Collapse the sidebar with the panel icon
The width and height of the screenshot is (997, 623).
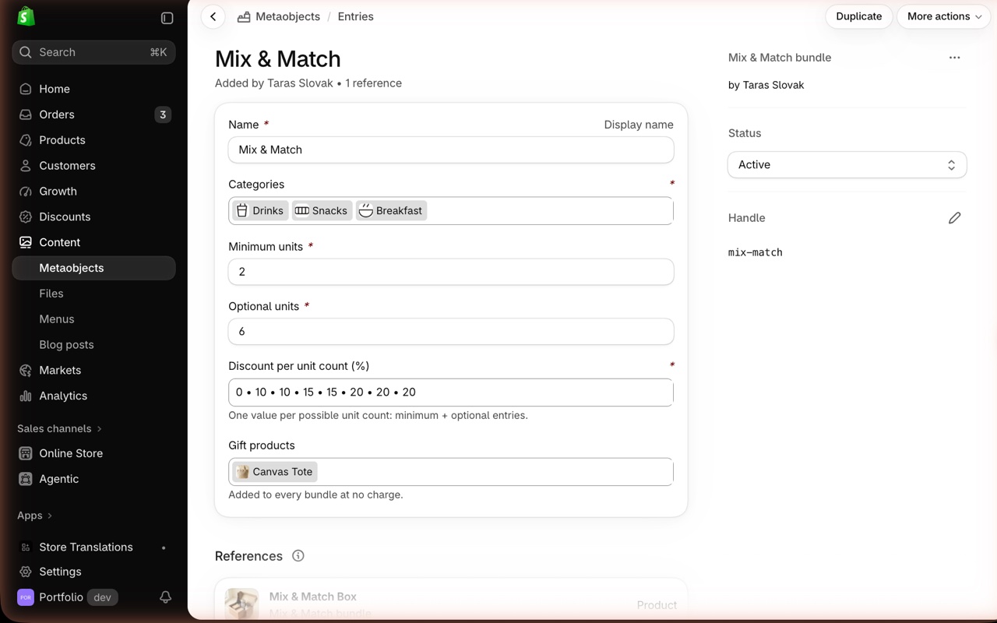point(167,18)
